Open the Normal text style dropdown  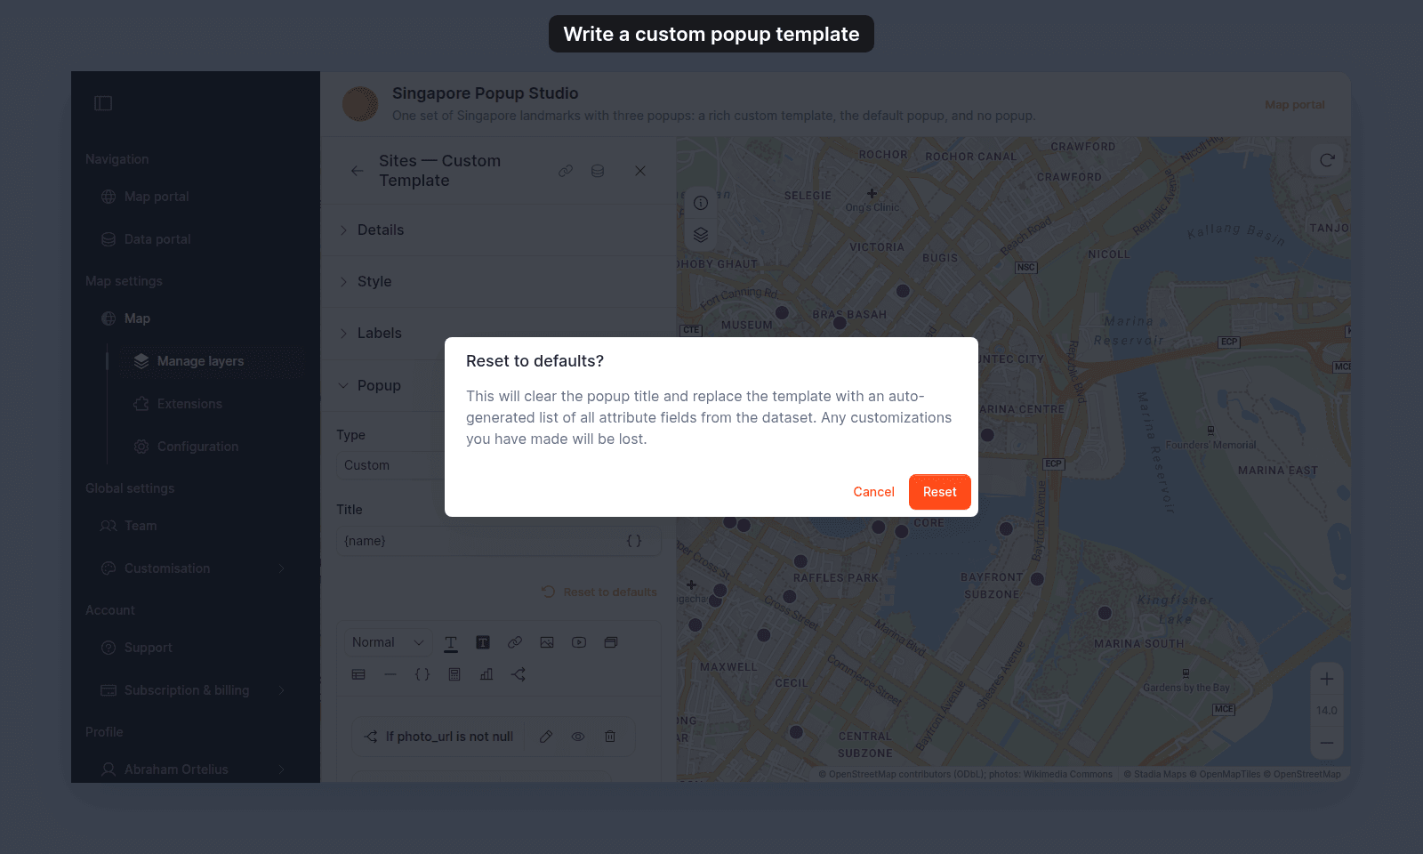(x=387, y=642)
